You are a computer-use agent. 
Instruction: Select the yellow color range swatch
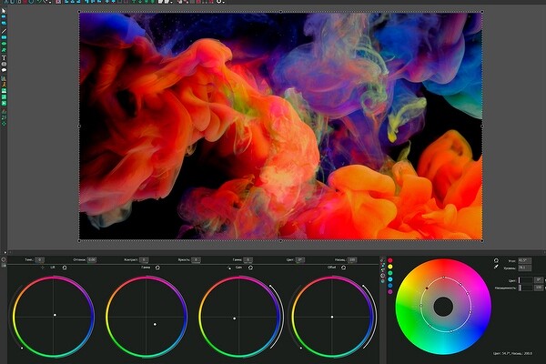390,268
